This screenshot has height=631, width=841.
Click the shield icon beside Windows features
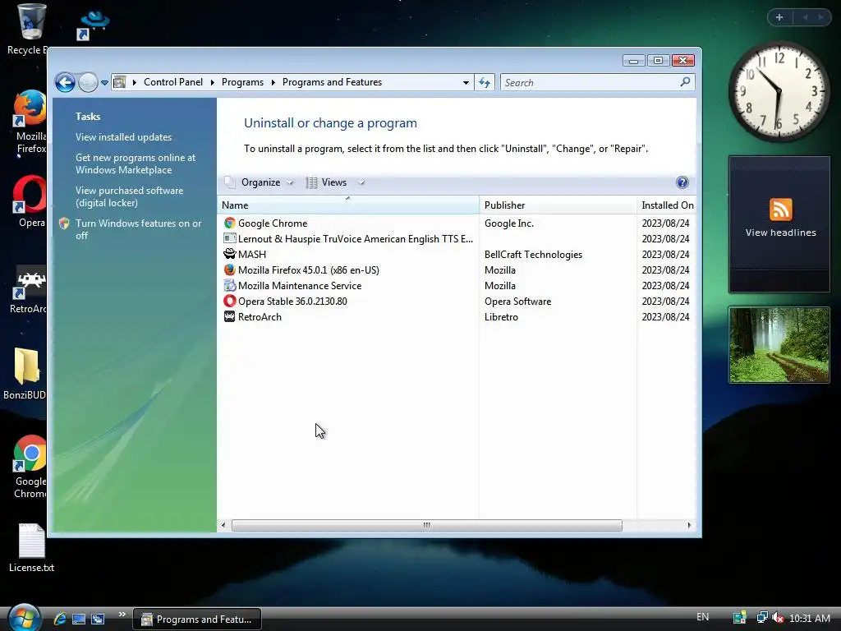(x=64, y=223)
